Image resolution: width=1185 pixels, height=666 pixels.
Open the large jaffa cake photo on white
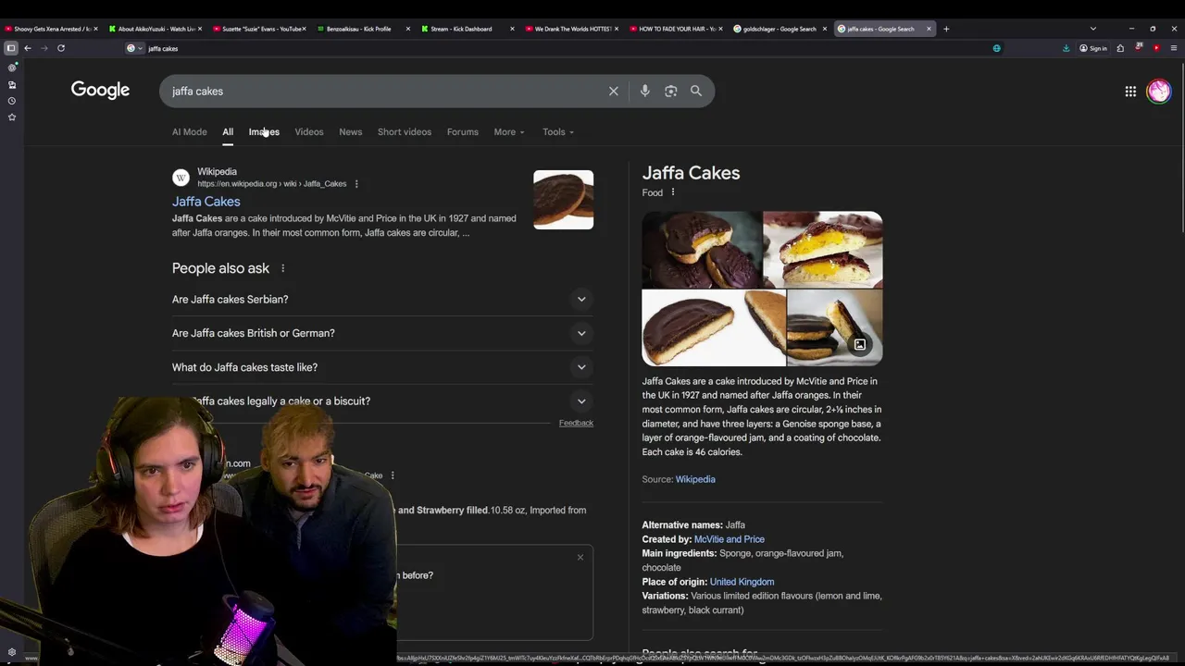(714, 328)
